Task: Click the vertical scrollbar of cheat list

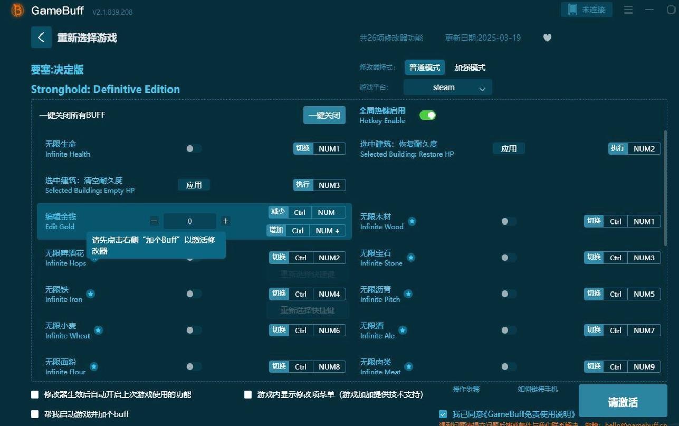Action: pos(665,187)
